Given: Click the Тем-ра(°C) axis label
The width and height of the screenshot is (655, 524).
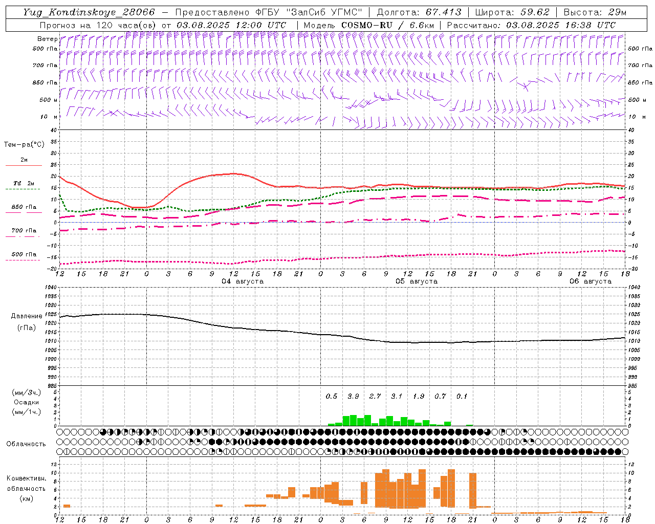Looking at the screenshot, I should [x=24, y=145].
